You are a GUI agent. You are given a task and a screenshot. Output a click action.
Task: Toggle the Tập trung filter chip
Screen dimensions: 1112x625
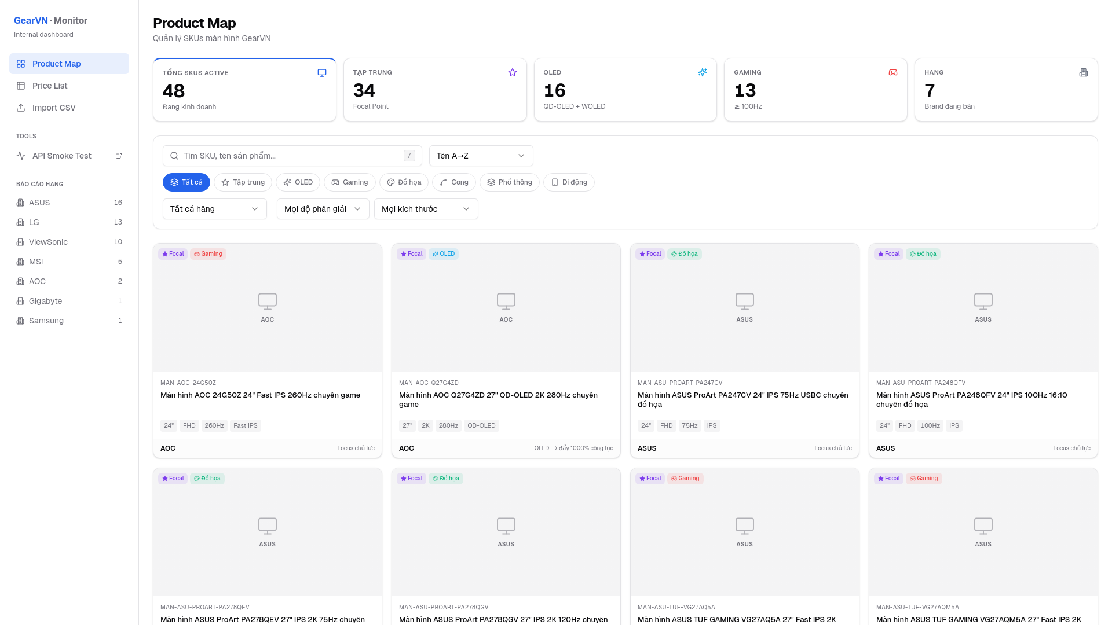point(243,182)
